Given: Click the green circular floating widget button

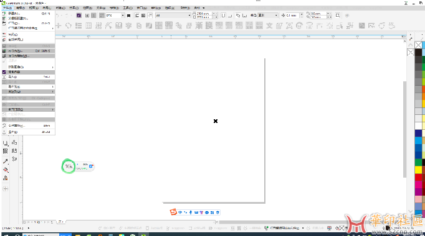Looking at the screenshot, I should point(69,166).
